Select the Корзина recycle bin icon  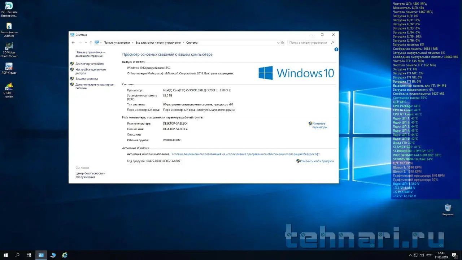448,210
